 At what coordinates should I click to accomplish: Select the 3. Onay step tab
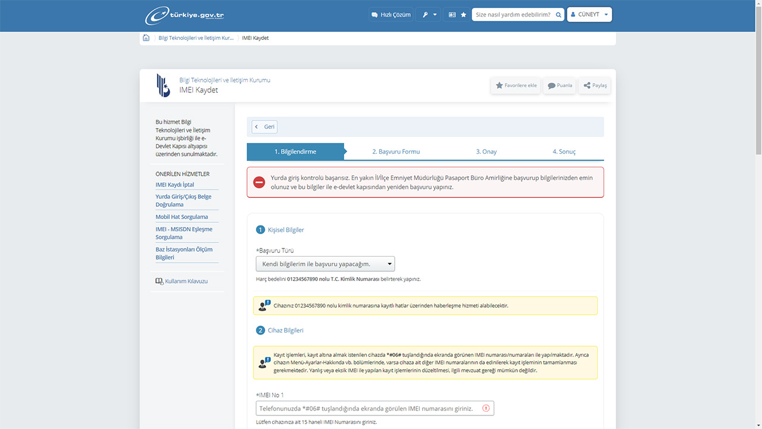click(486, 152)
